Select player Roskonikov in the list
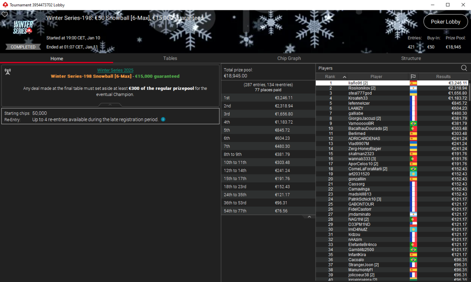This screenshot has height=282, width=471. pyautogui.click(x=361, y=88)
